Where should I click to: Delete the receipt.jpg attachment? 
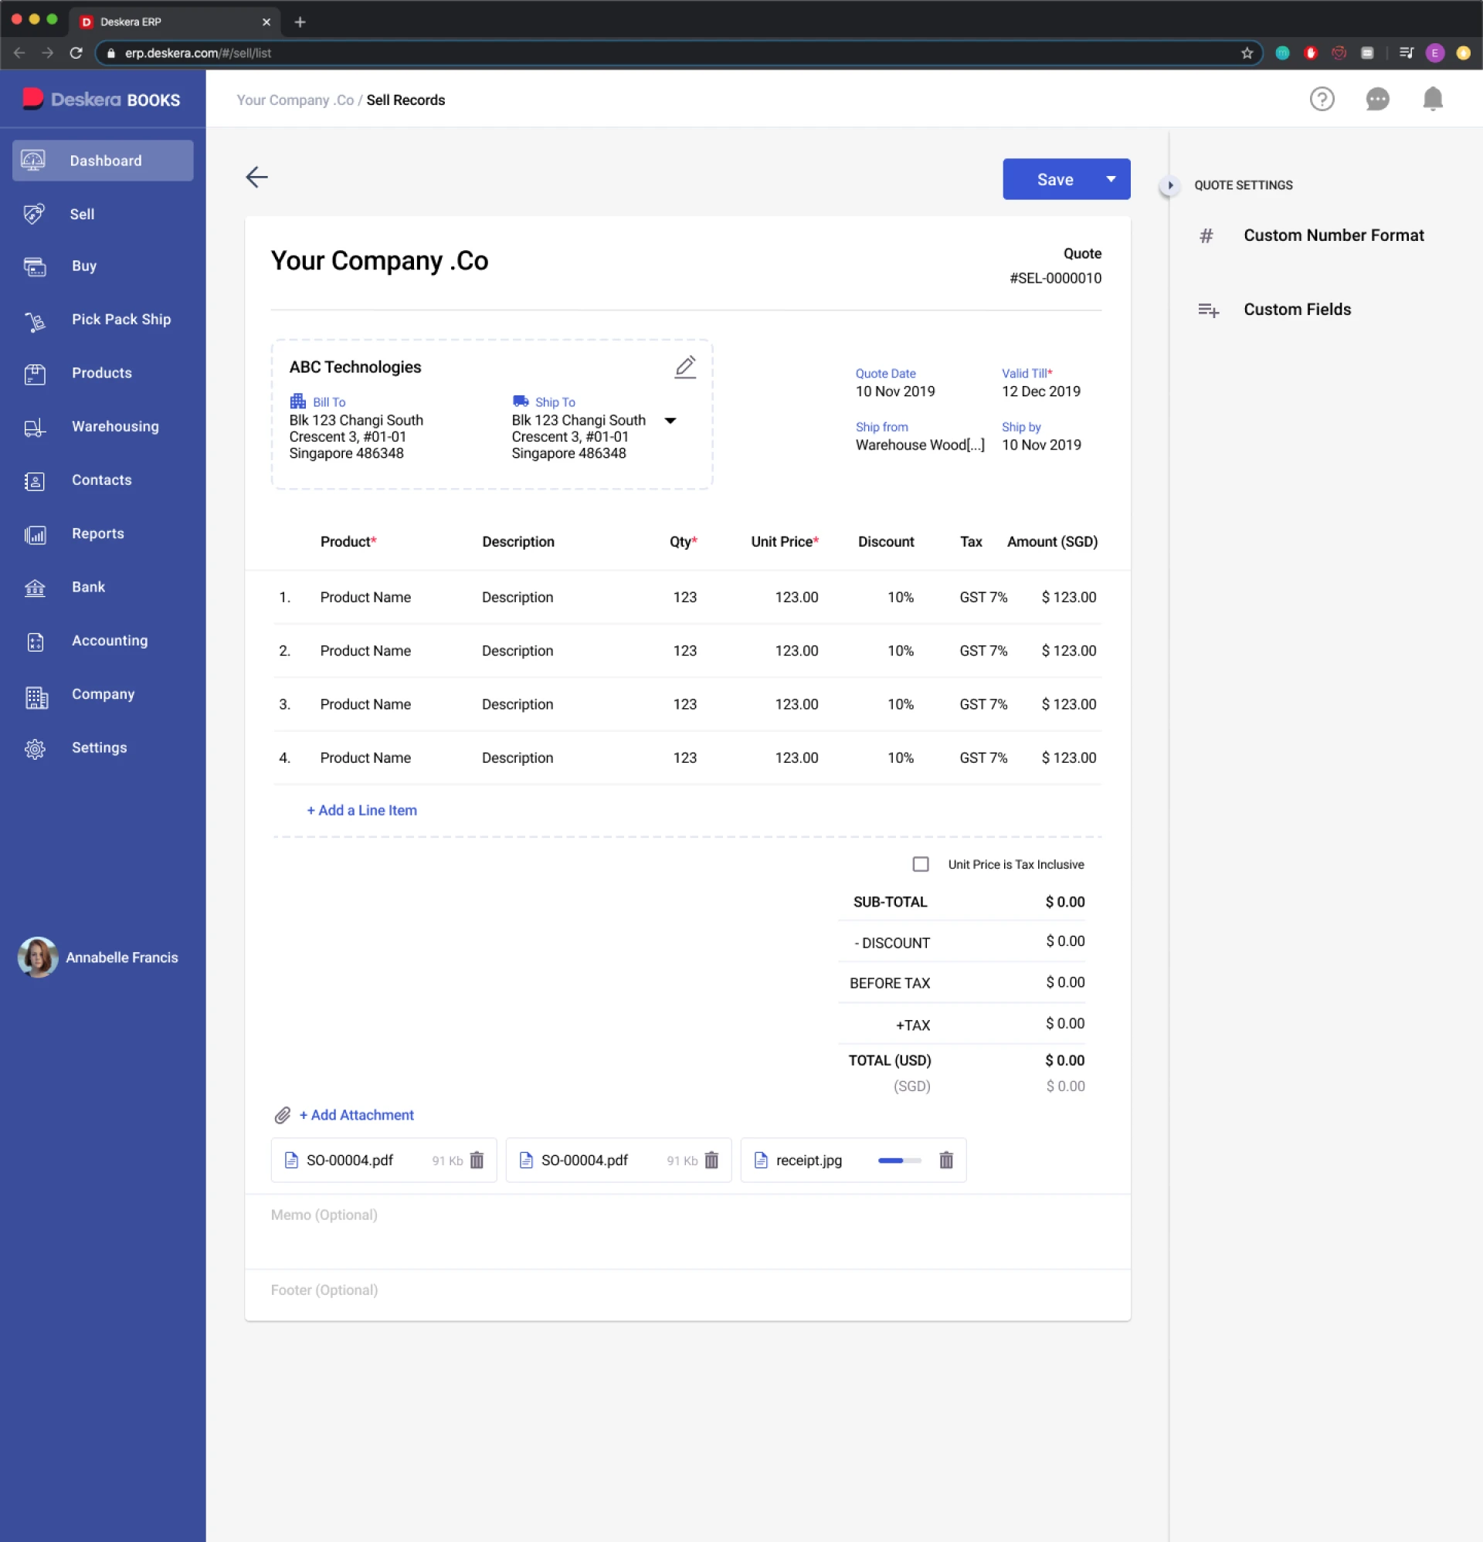point(945,1160)
